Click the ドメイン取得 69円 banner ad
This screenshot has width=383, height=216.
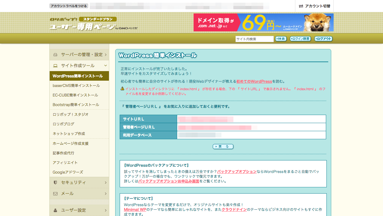pyautogui.click(x=264, y=22)
